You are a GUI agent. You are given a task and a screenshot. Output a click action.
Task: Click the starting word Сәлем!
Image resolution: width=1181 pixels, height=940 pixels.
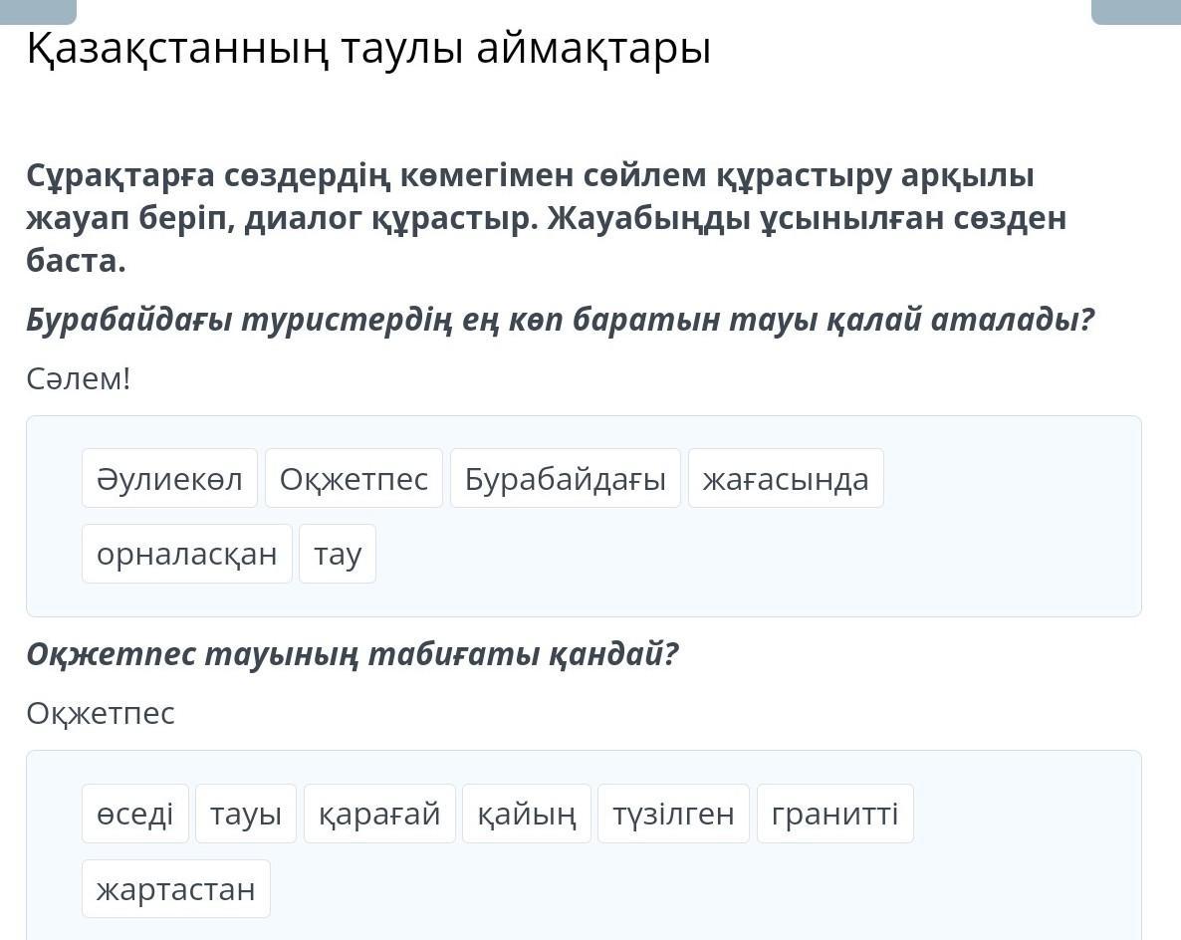pos(79,379)
